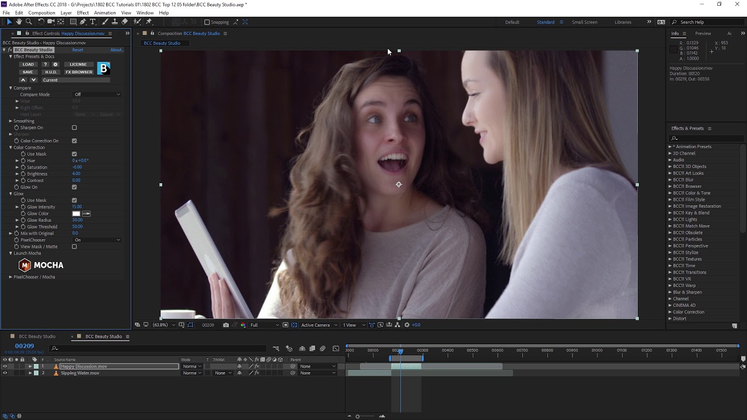Click the Draft 3D icon in timeline
Image resolution: width=747 pixels, height=420 pixels.
tap(289, 349)
